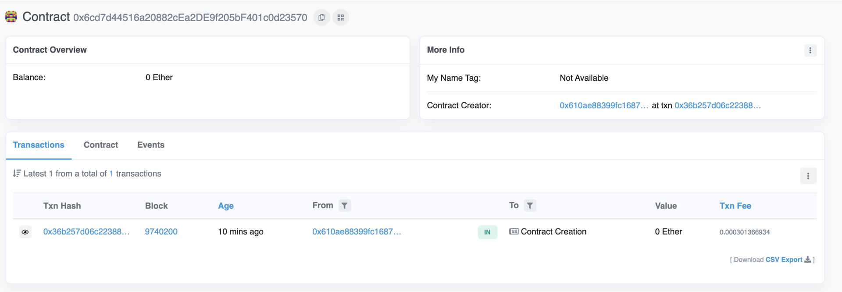This screenshot has height=292, width=842.
Task: Open the CSV Export link
Action: [x=784, y=260]
